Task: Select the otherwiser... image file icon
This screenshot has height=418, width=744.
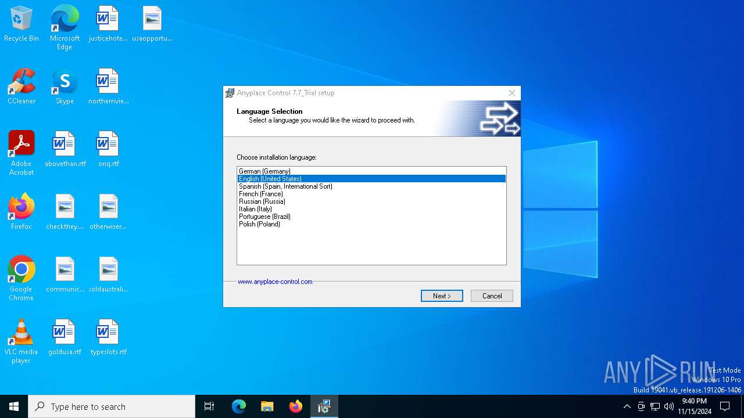Action: click(108, 212)
